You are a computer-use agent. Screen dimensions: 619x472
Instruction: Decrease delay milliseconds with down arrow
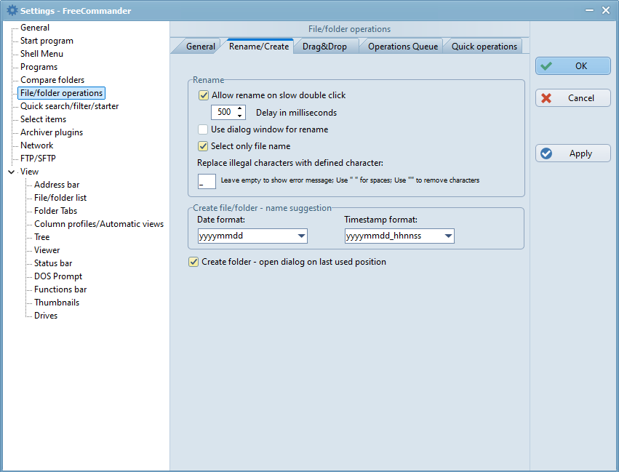pyautogui.click(x=239, y=116)
